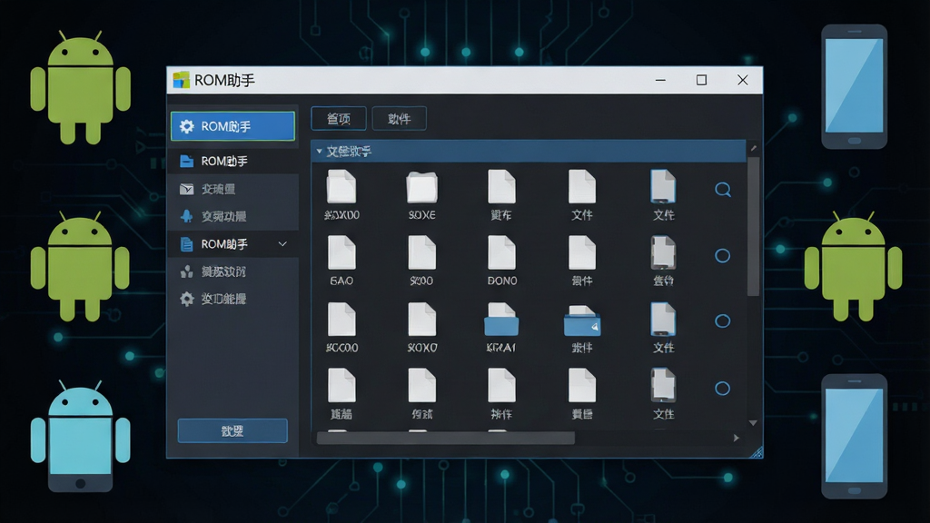Collapse the section using the header triangle

pos(319,152)
